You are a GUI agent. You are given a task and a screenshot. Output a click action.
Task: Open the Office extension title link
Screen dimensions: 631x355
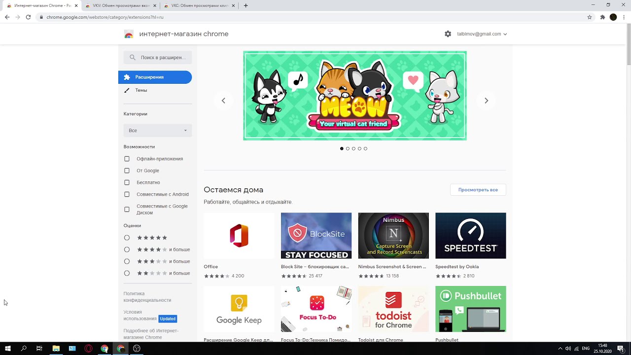[211, 267]
